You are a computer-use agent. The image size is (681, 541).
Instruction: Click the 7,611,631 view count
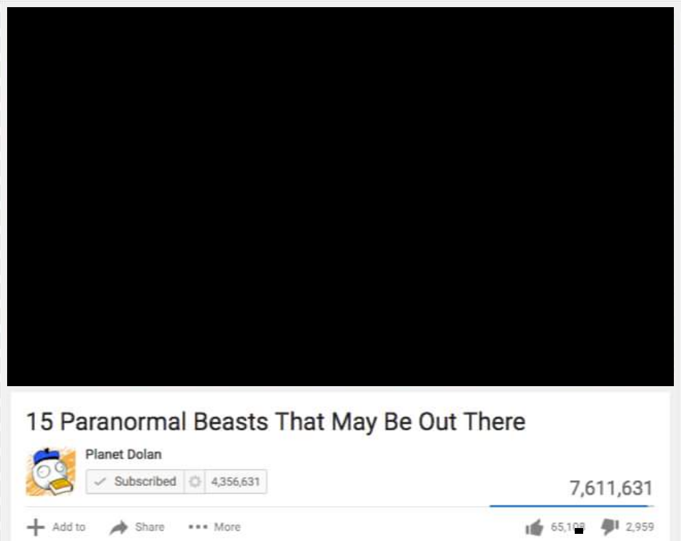tap(611, 488)
